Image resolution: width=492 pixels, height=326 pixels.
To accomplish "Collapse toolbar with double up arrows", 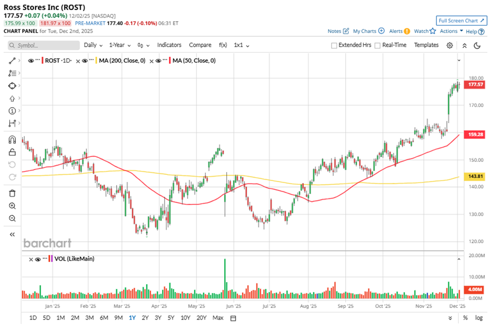I will (464, 45).
